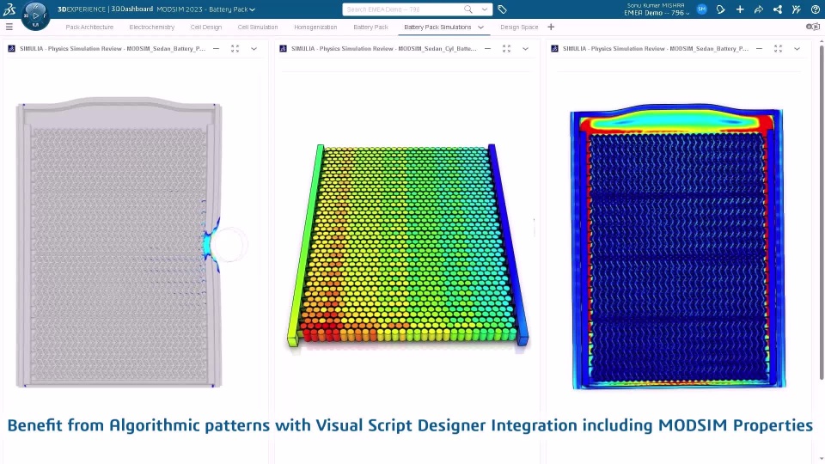This screenshot has width=825, height=464.
Task: Click SIMULIA app icon in right widget
Action: click(554, 48)
